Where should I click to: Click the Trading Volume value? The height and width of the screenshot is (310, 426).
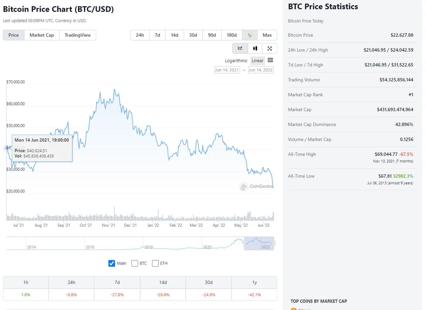[396, 80]
